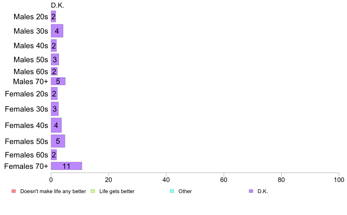The width and height of the screenshot is (347, 215).
Task: Click the red 'Doesn't make life any better' swatch
Action: [x=14, y=191]
